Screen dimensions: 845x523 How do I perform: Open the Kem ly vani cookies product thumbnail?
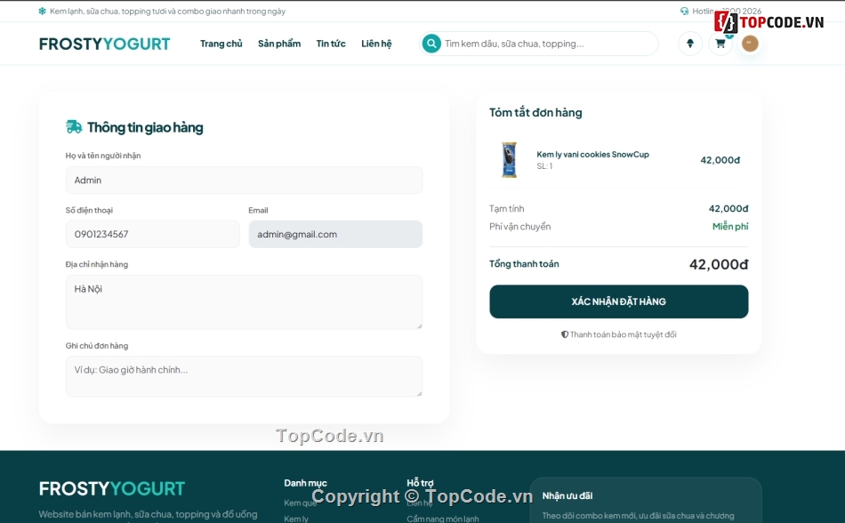pyautogui.click(x=509, y=160)
